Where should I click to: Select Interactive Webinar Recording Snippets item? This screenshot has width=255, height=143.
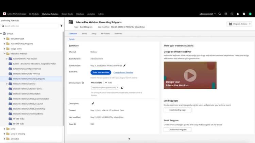29,79
